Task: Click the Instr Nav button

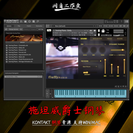Action: click(41, 29)
